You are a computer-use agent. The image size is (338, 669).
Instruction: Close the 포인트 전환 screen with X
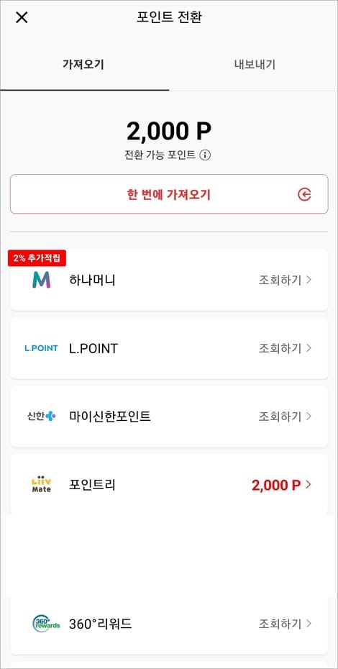pyautogui.click(x=22, y=17)
